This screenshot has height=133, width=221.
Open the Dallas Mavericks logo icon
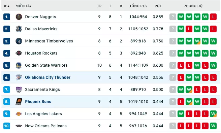click(19, 29)
